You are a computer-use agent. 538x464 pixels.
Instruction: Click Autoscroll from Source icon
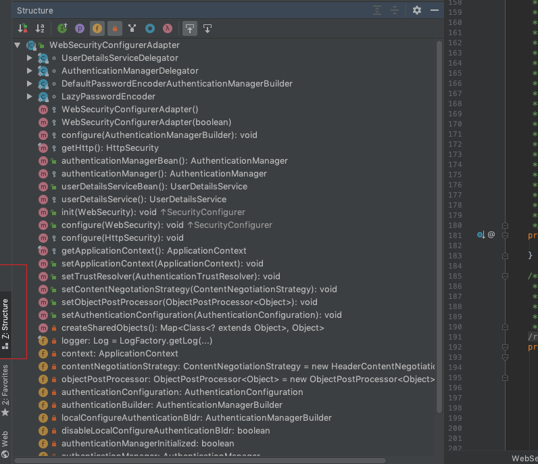pyautogui.click(x=207, y=28)
